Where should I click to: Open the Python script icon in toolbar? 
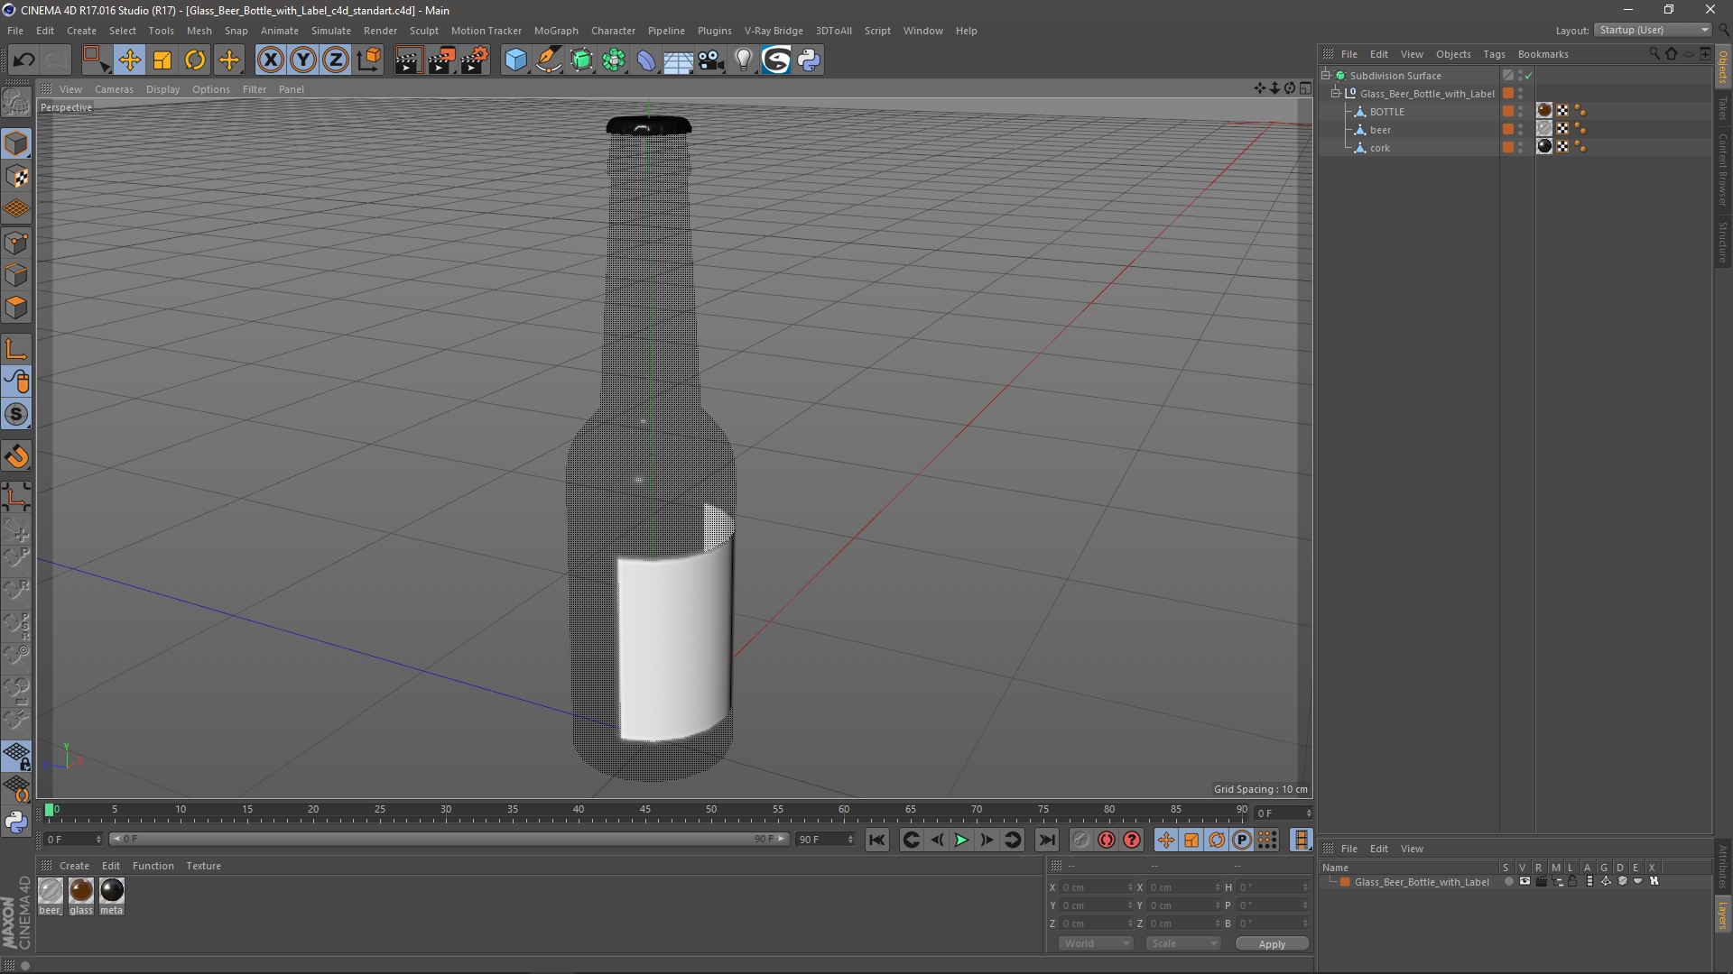point(810,60)
